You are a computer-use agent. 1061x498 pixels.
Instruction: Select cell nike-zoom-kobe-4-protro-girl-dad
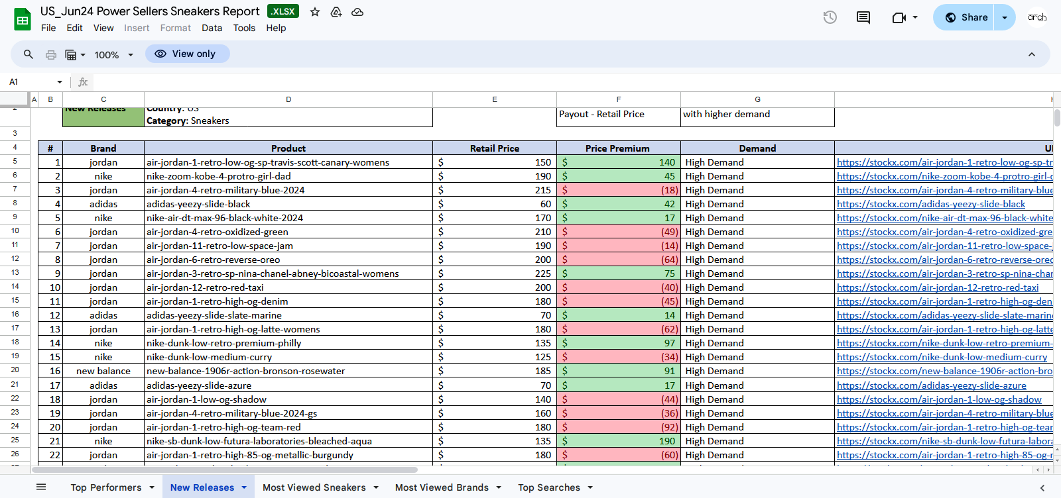[288, 176]
